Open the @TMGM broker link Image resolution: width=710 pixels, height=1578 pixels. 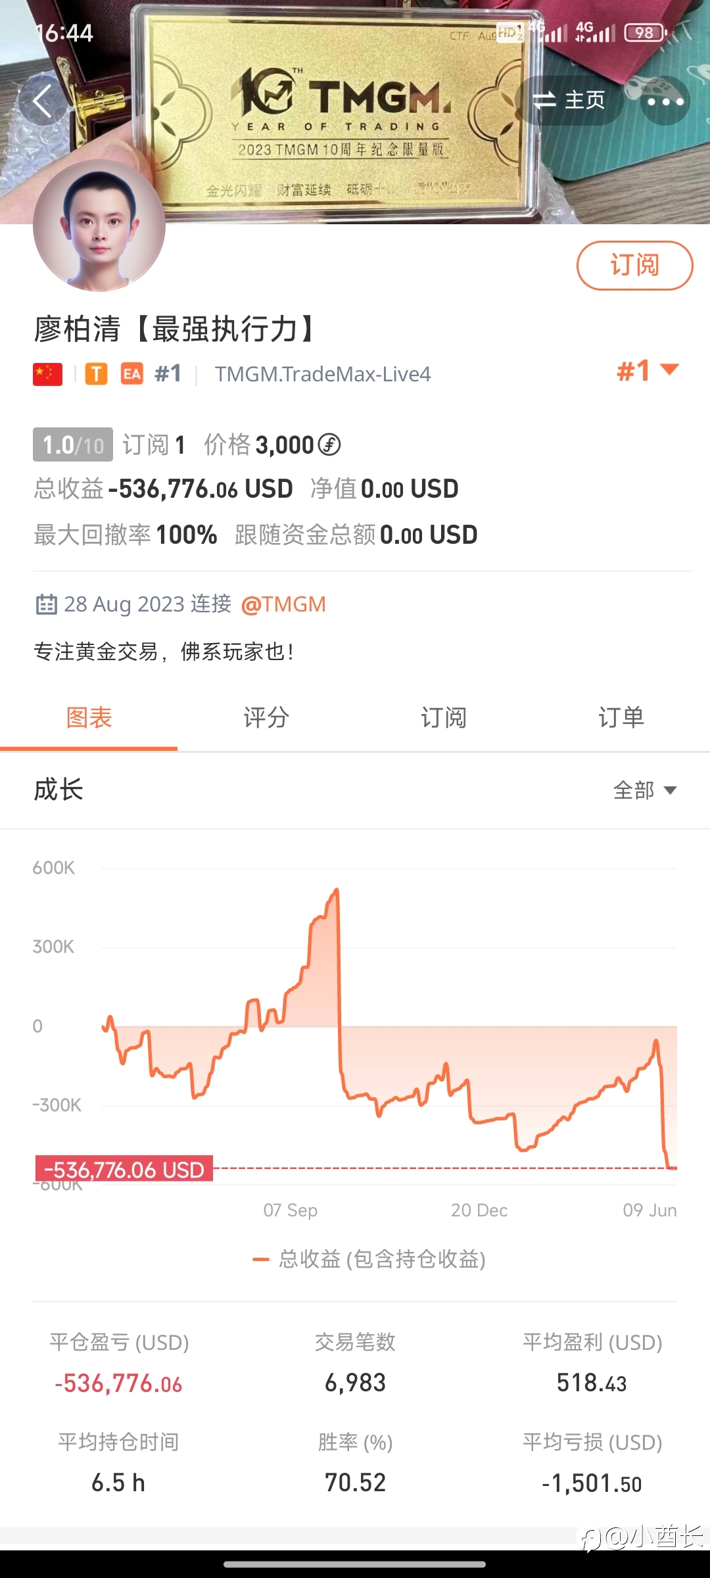pyautogui.click(x=283, y=604)
